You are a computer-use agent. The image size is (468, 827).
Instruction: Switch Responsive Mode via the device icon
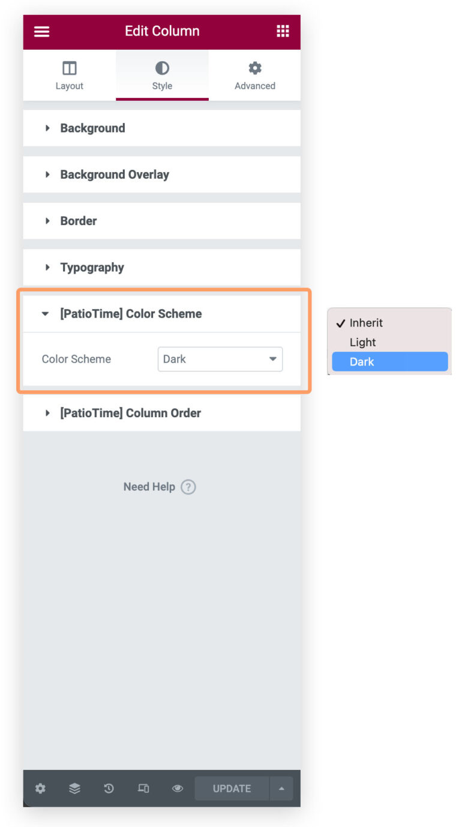coord(143,789)
